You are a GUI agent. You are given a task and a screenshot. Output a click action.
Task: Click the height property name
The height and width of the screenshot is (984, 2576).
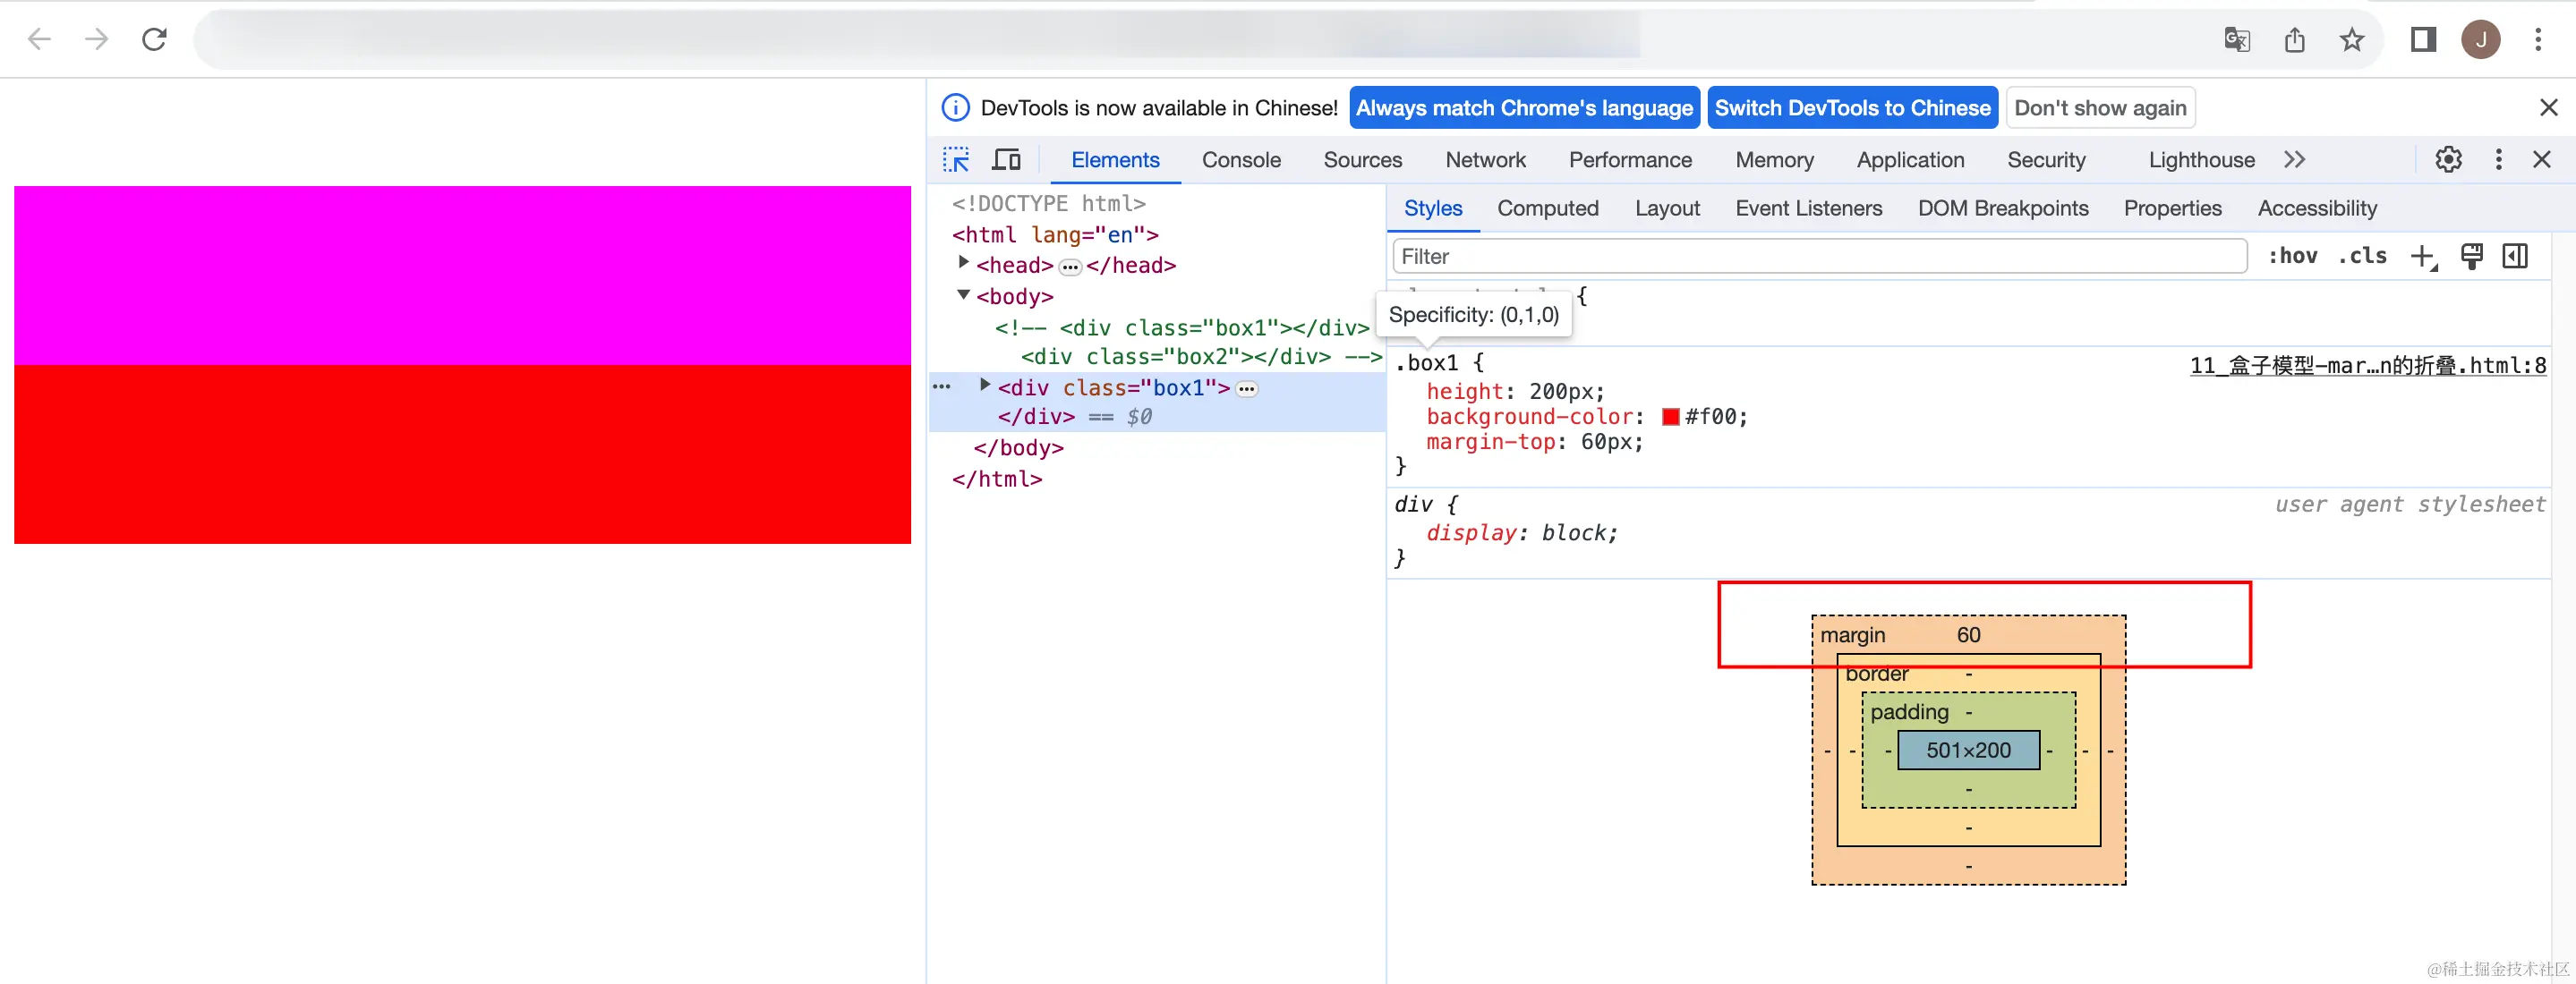(1465, 392)
